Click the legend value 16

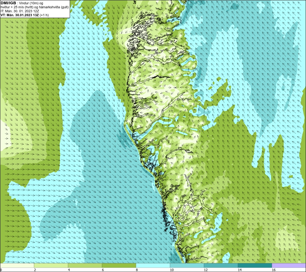click(273, 270)
